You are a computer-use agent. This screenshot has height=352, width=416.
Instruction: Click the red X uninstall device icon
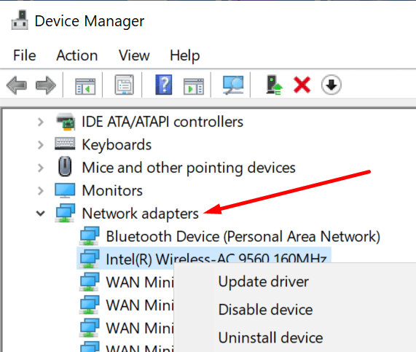click(302, 85)
